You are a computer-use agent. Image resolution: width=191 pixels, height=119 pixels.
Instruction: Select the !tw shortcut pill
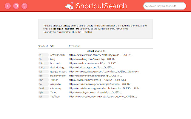point(44,80)
